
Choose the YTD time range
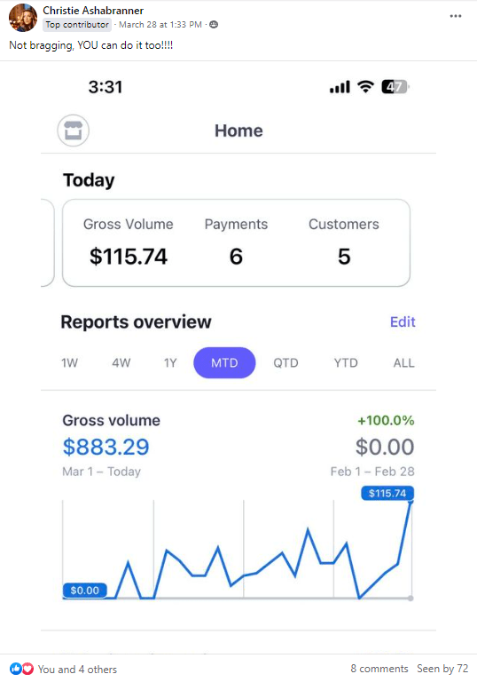point(346,362)
